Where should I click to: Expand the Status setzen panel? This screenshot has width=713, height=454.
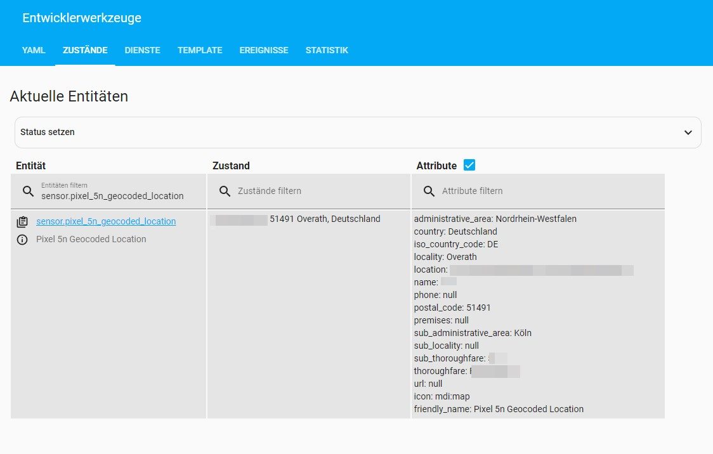357,133
